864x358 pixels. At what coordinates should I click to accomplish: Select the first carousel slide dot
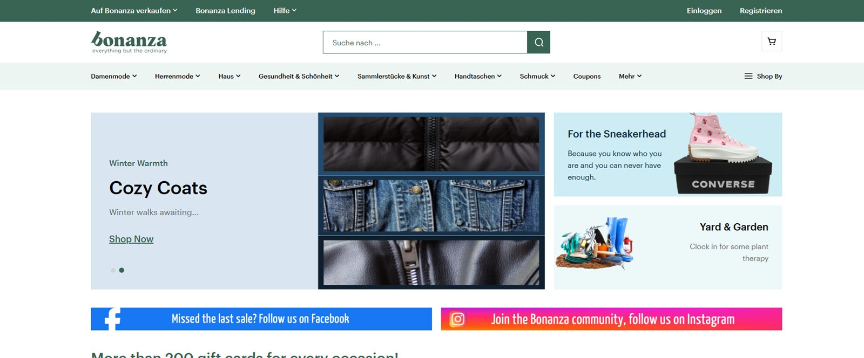click(113, 270)
